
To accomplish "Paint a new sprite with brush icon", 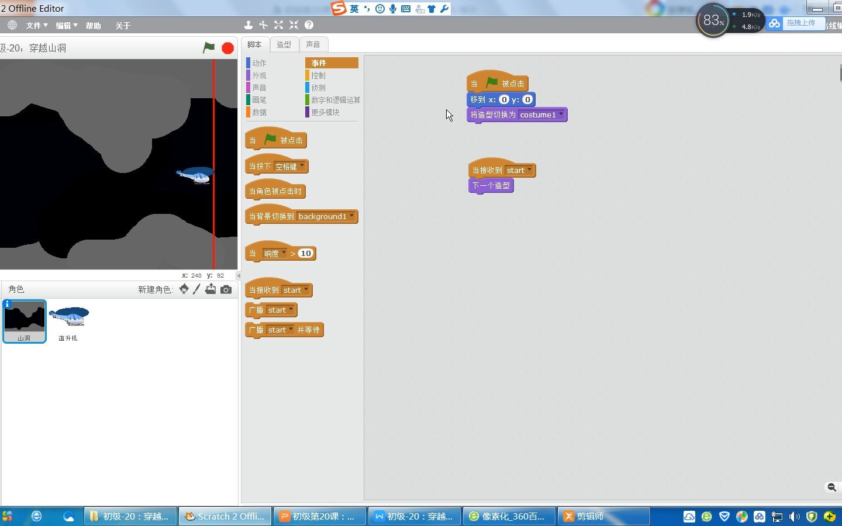I will coord(197,289).
